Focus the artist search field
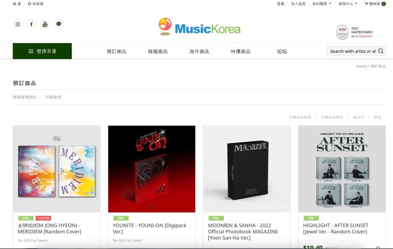The image size is (393, 249). point(353,51)
